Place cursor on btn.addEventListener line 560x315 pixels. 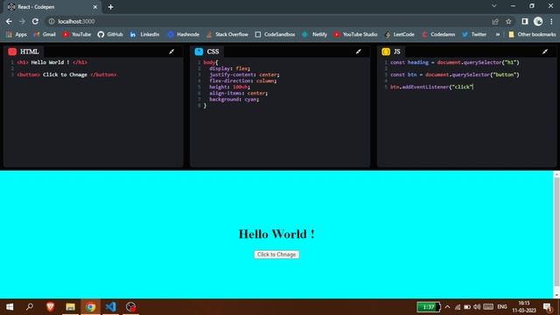pos(431,87)
